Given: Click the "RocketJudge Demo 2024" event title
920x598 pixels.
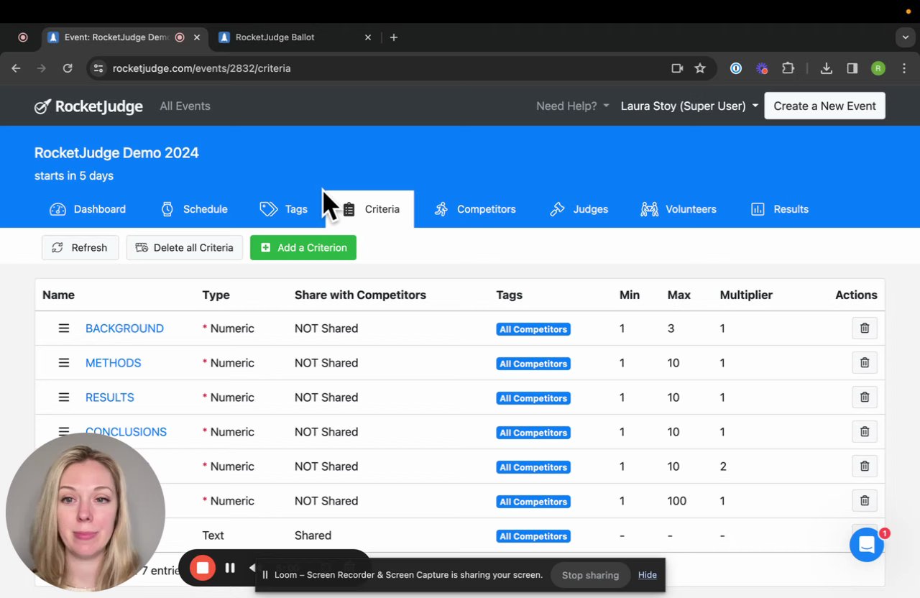Looking at the screenshot, I should [116, 152].
